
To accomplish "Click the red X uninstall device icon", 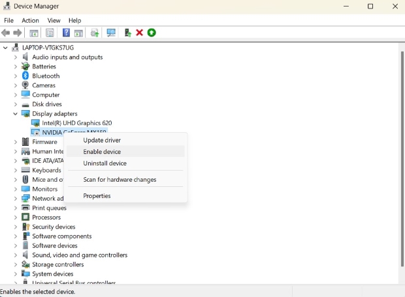I will 139,33.
